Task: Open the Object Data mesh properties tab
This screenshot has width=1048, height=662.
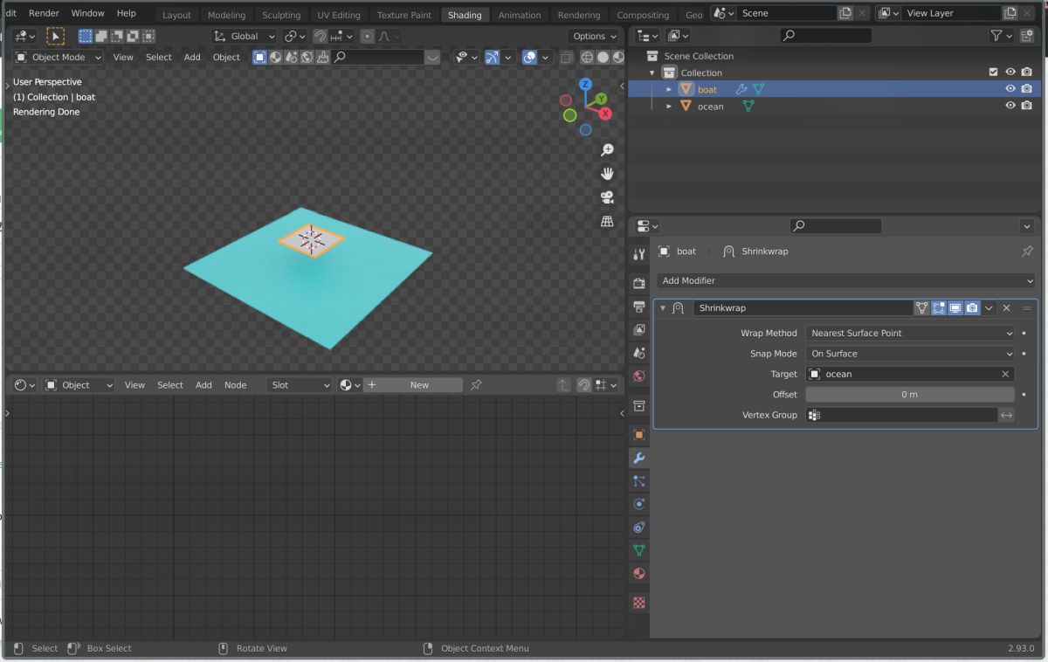Action: [639, 550]
